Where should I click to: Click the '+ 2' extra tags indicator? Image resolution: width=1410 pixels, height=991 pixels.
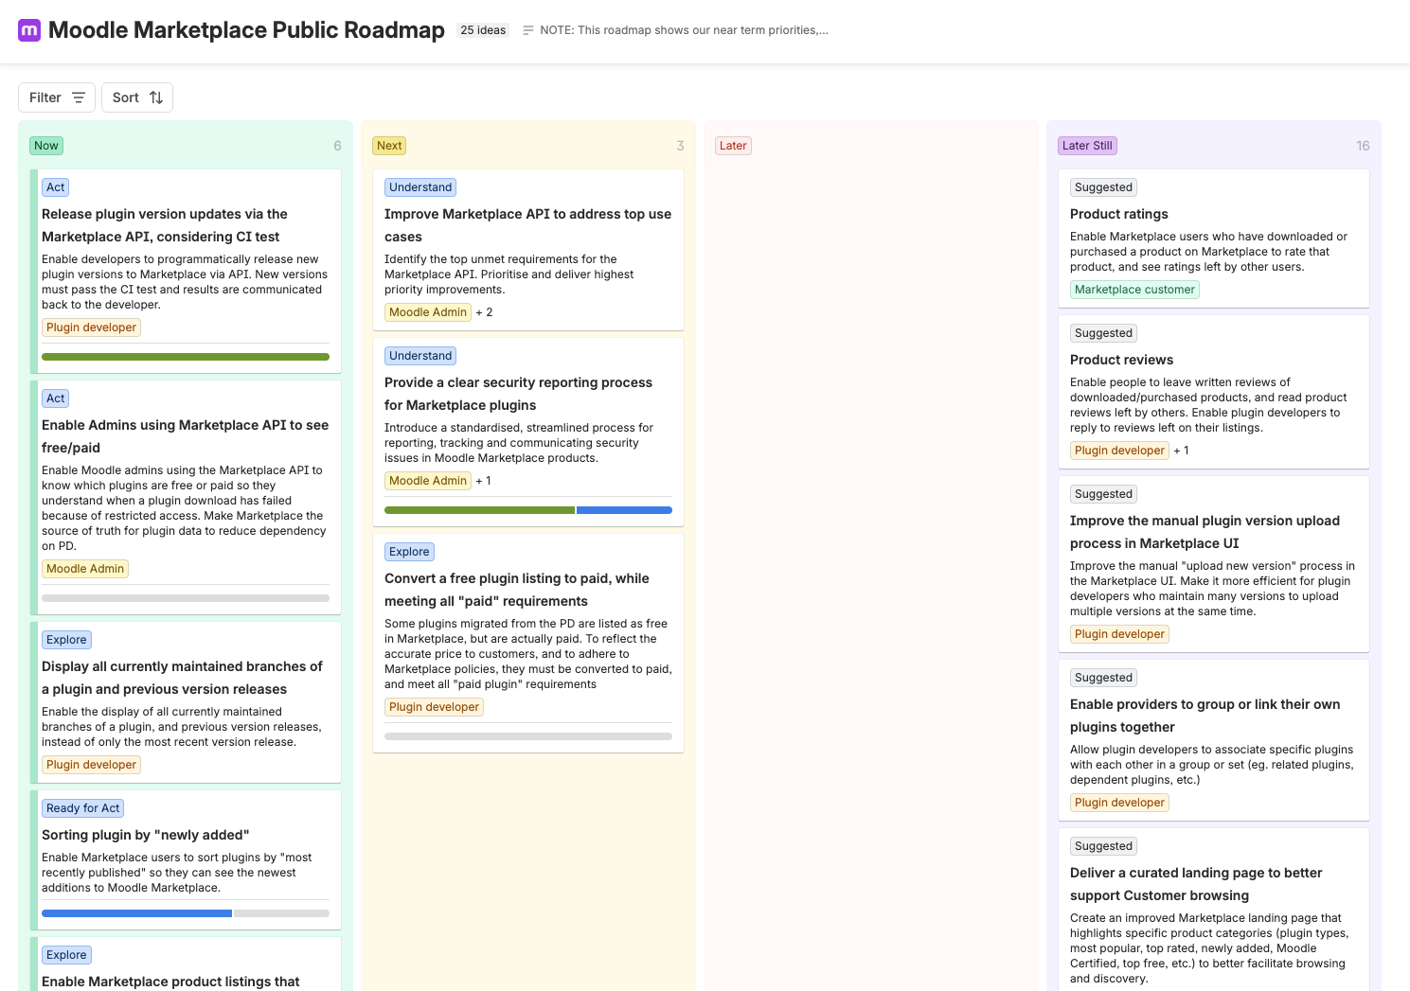484,312
